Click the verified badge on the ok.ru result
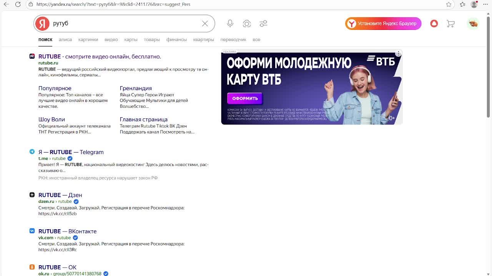This screenshot has width=492, height=276. 106,274
